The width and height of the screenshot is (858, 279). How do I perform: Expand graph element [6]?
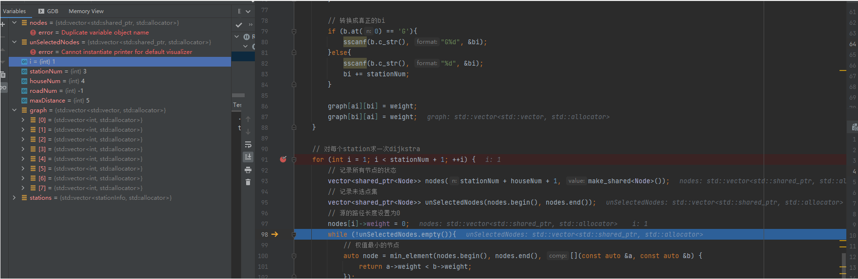(23, 178)
